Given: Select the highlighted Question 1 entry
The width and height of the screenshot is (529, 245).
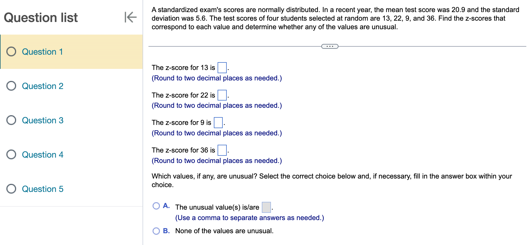Looking at the screenshot, I should click(42, 52).
